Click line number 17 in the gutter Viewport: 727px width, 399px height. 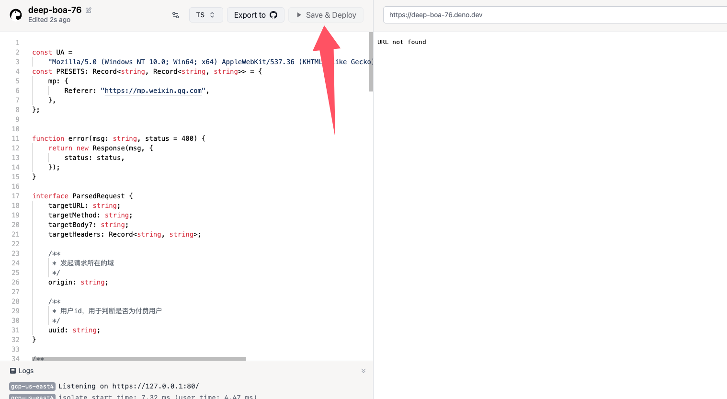[x=16, y=196]
